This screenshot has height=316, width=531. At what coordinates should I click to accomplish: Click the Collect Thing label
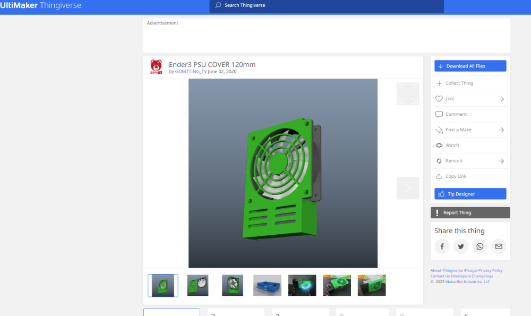tap(459, 83)
